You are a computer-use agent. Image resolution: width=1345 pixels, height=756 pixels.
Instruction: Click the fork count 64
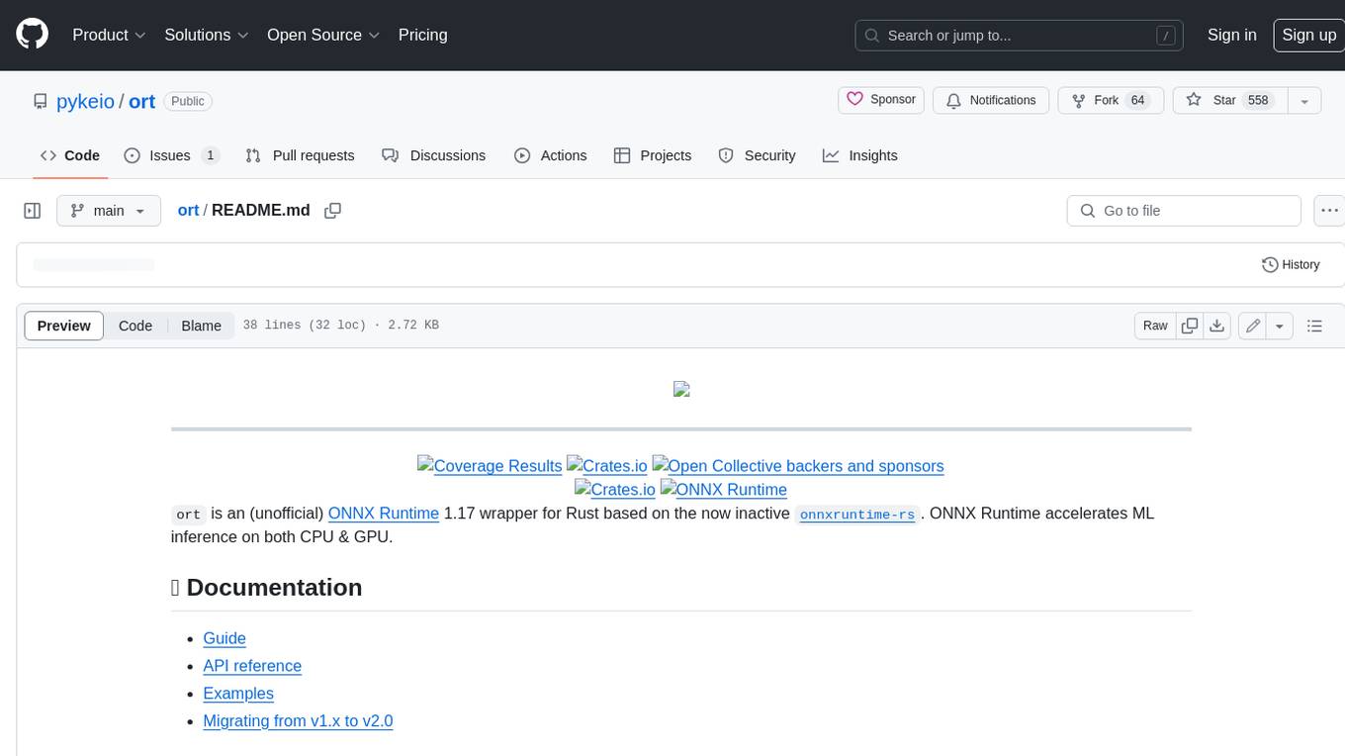1137,100
